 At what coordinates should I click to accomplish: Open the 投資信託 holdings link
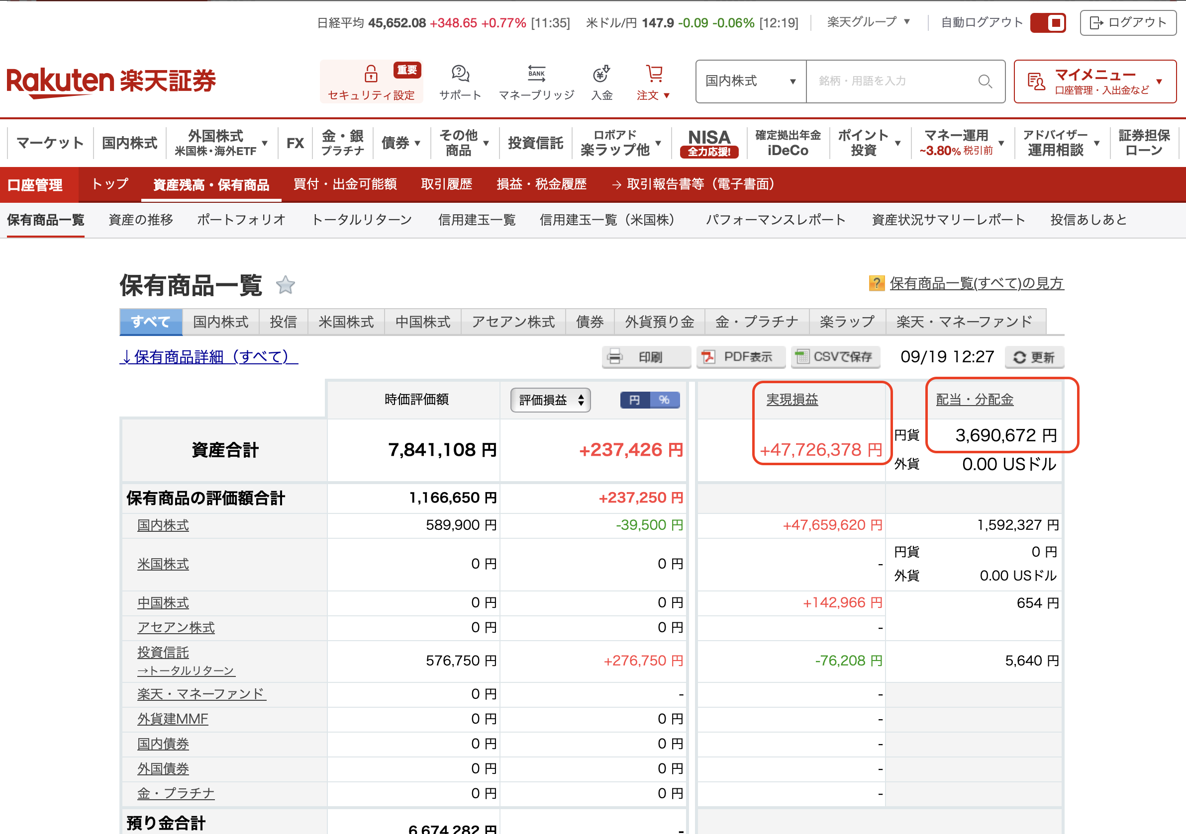(163, 652)
